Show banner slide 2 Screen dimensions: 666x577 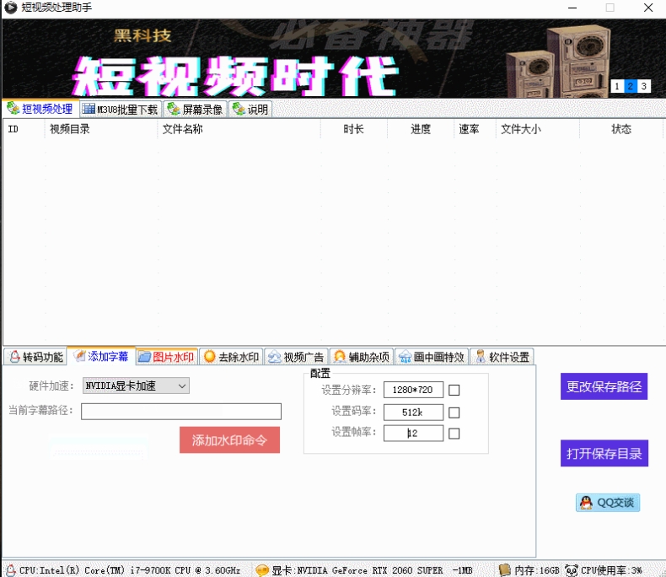631,86
